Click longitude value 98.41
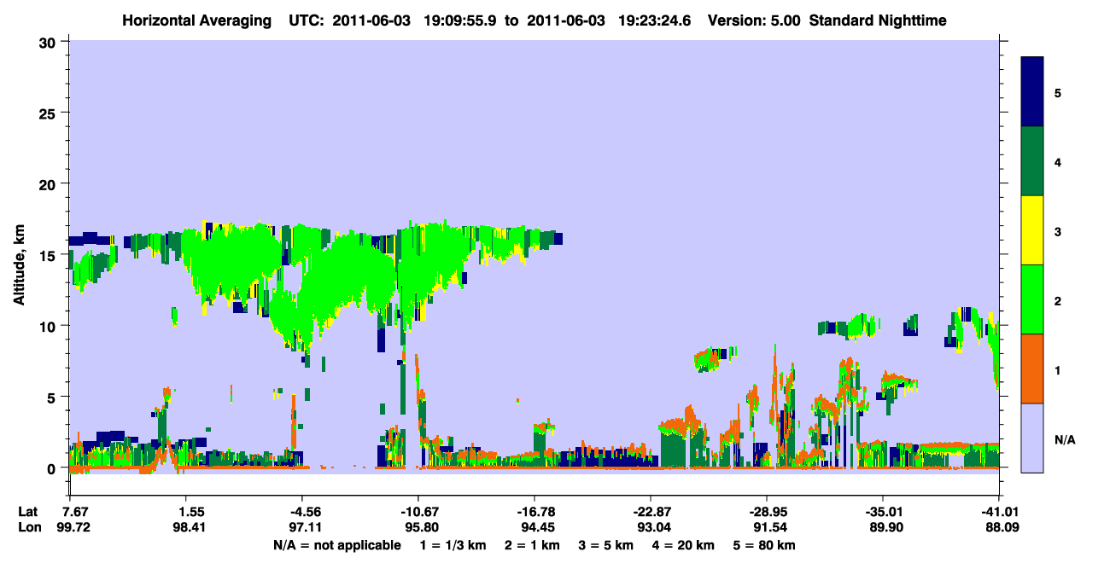The width and height of the screenshot is (1110, 569). point(191,528)
